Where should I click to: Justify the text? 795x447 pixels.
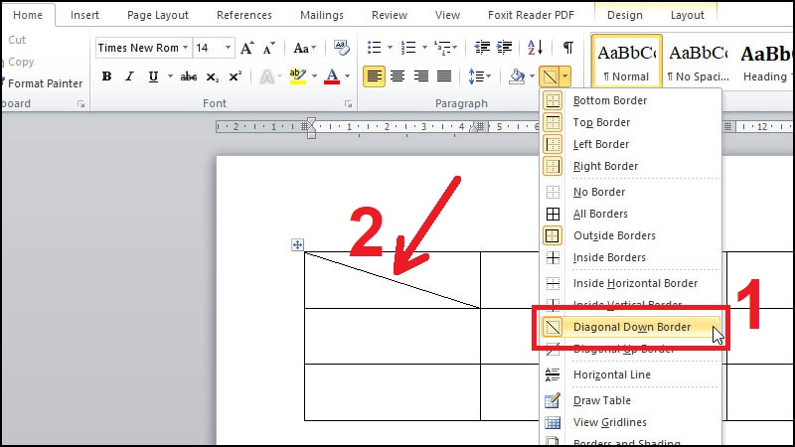444,76
